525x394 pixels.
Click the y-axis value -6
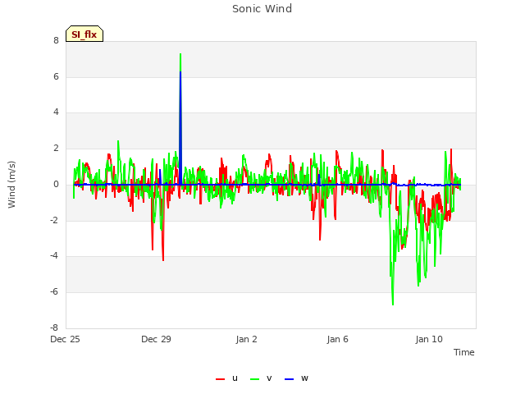(x=54, y=292)
